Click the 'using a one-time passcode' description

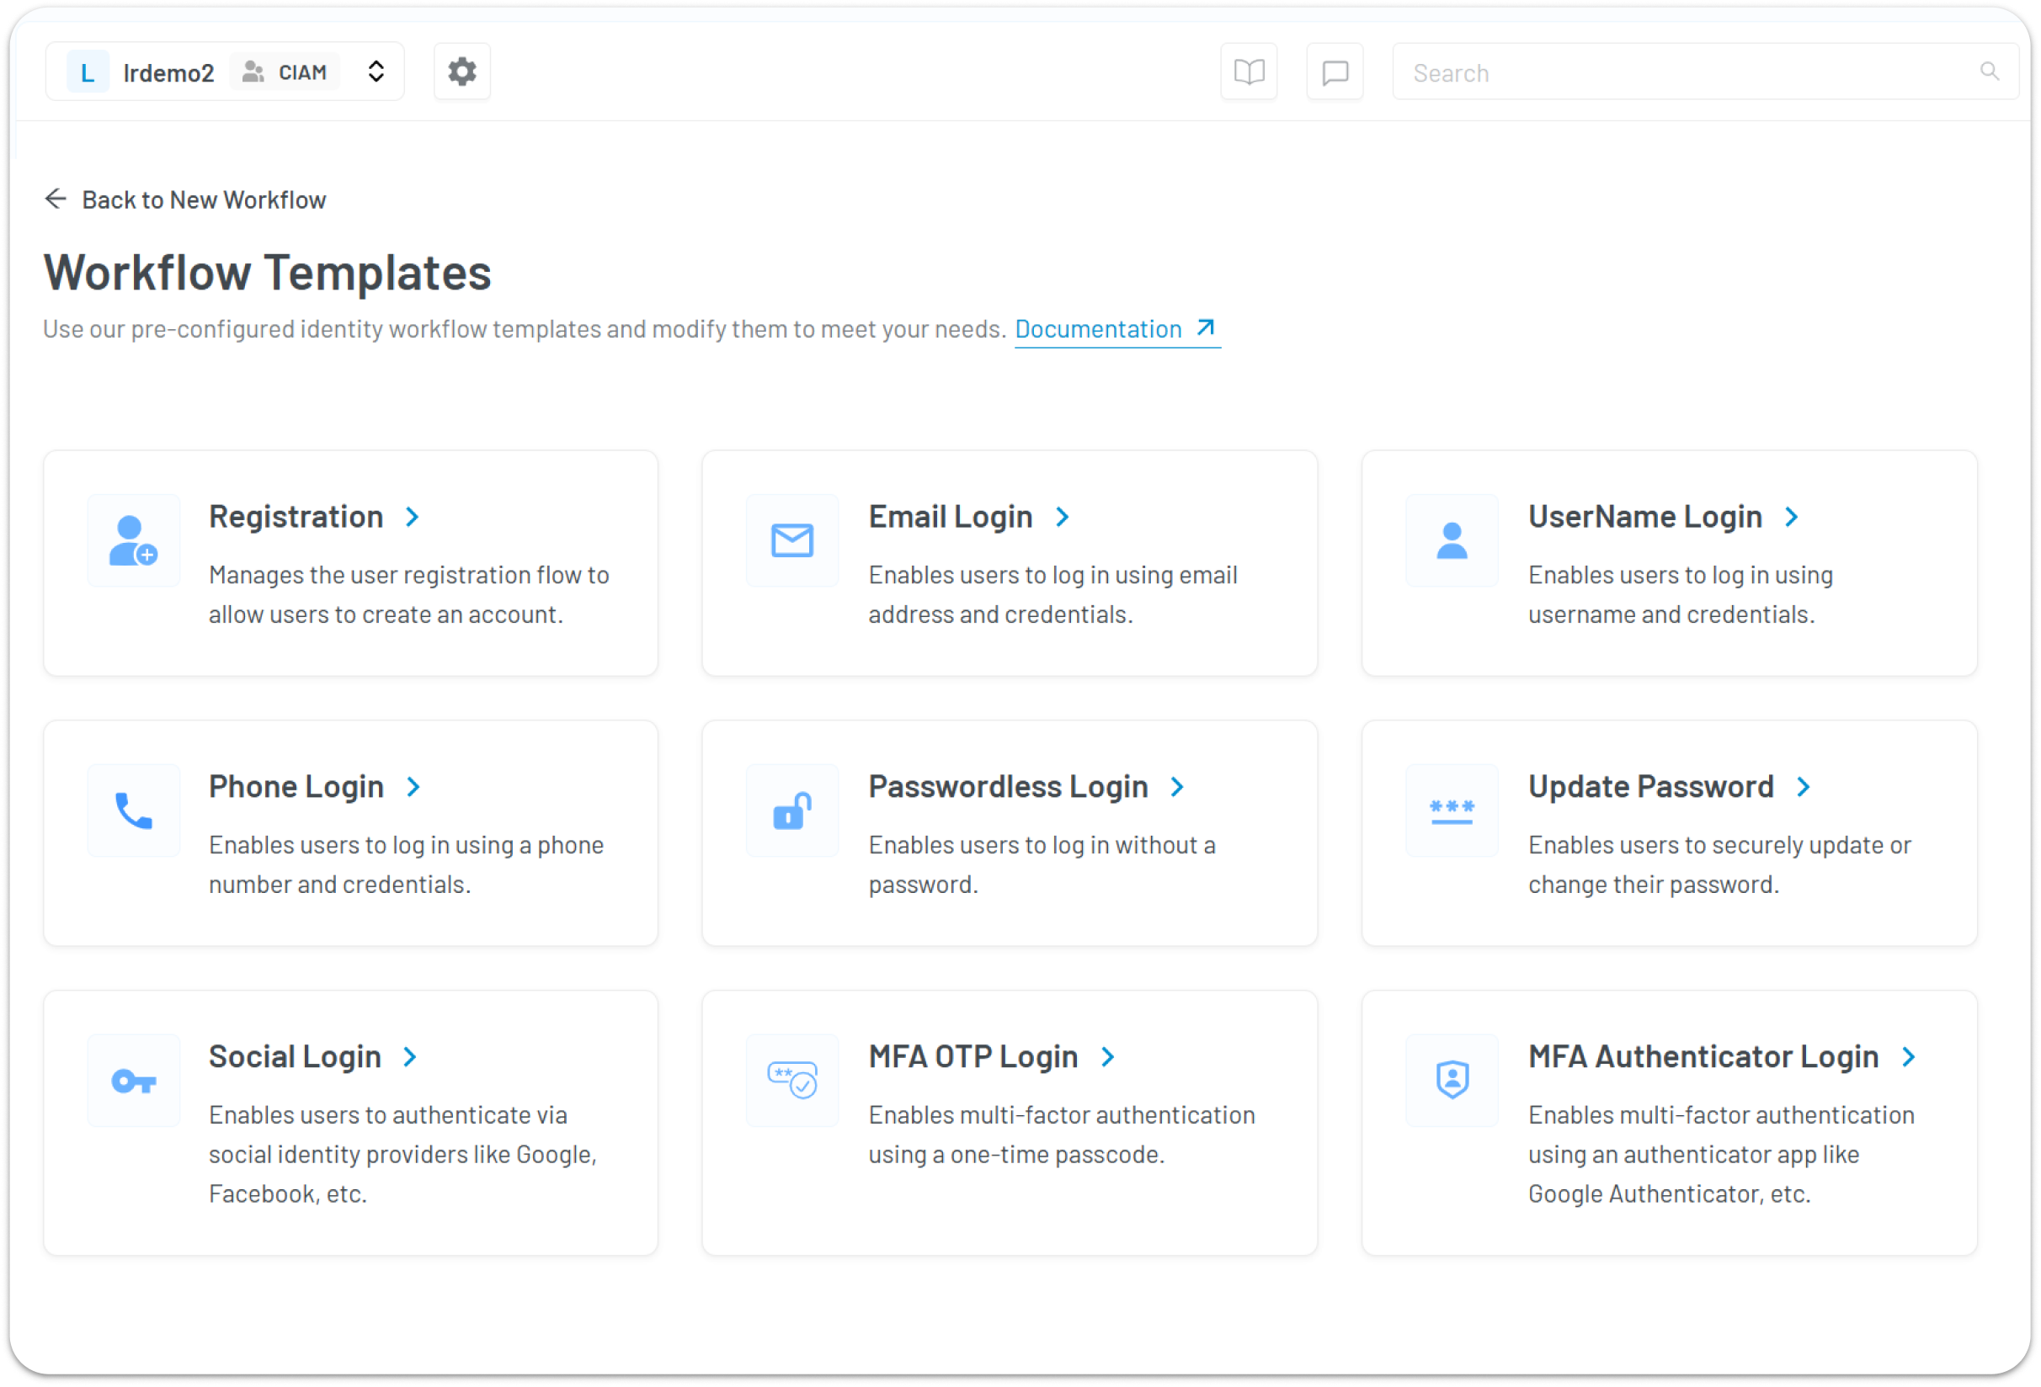point(1062,1135)
